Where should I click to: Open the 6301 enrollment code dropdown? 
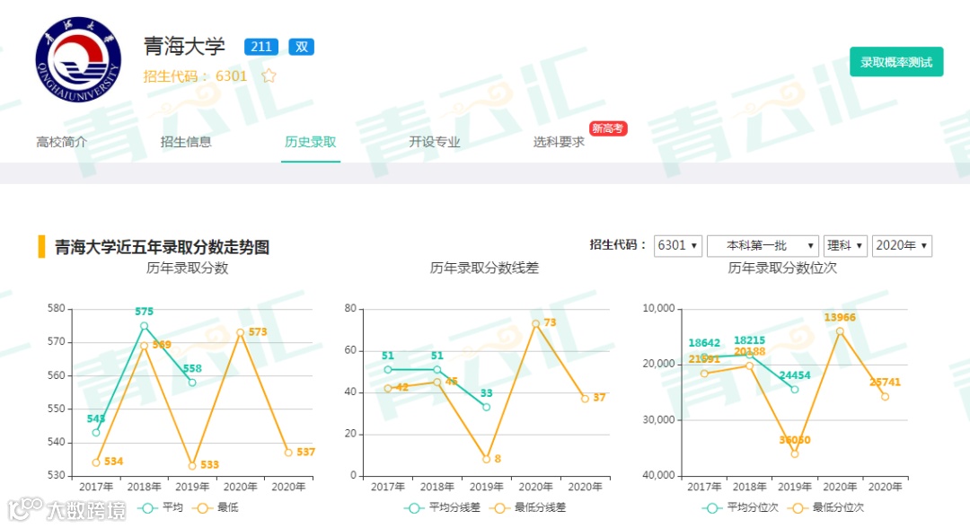pos(678,245)
